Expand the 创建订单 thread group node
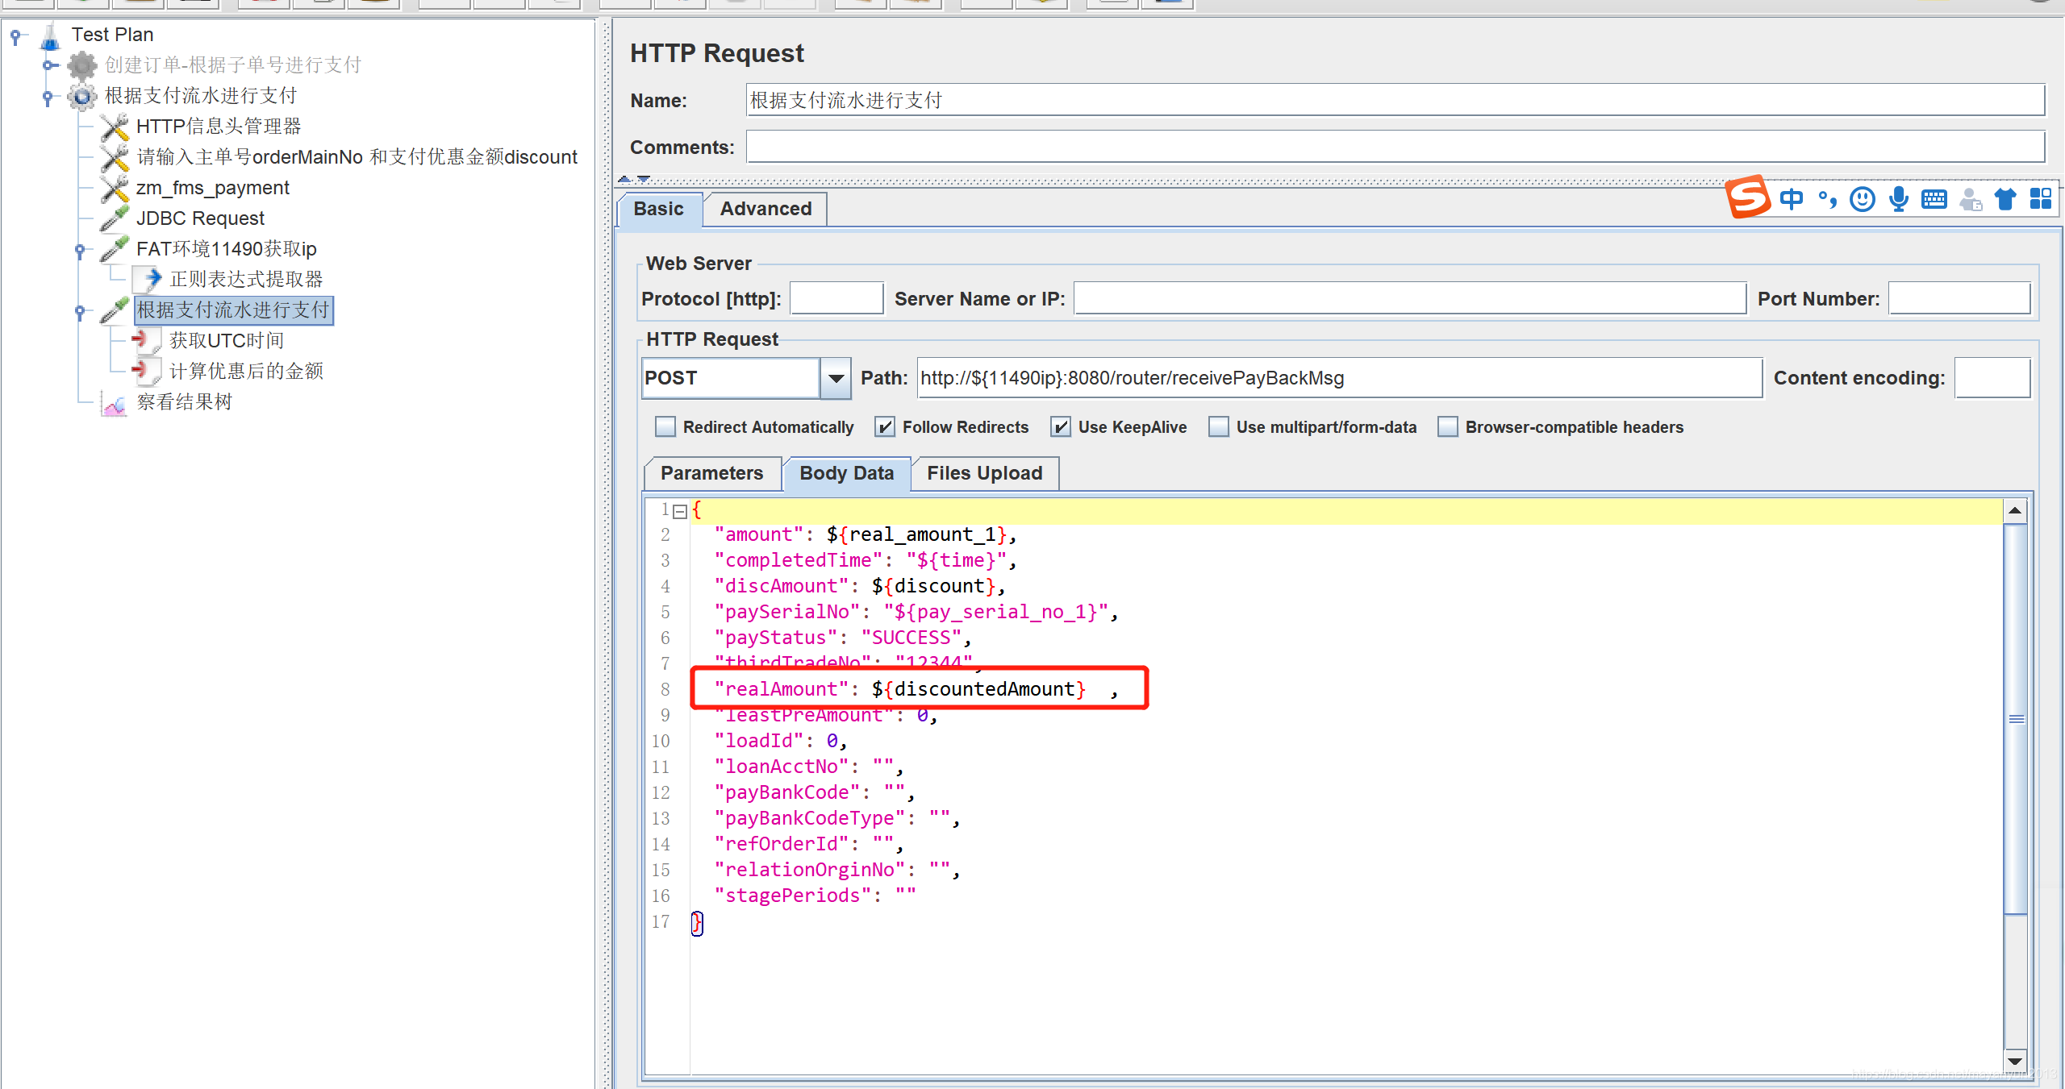Image resolution: width=2065 pixels, height=1089 pixels. [x=48, y=65]
